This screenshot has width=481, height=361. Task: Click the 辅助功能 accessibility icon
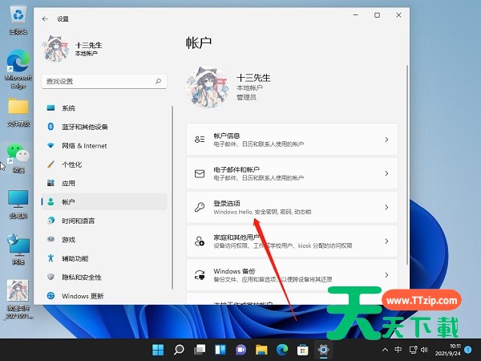(51, 258)
